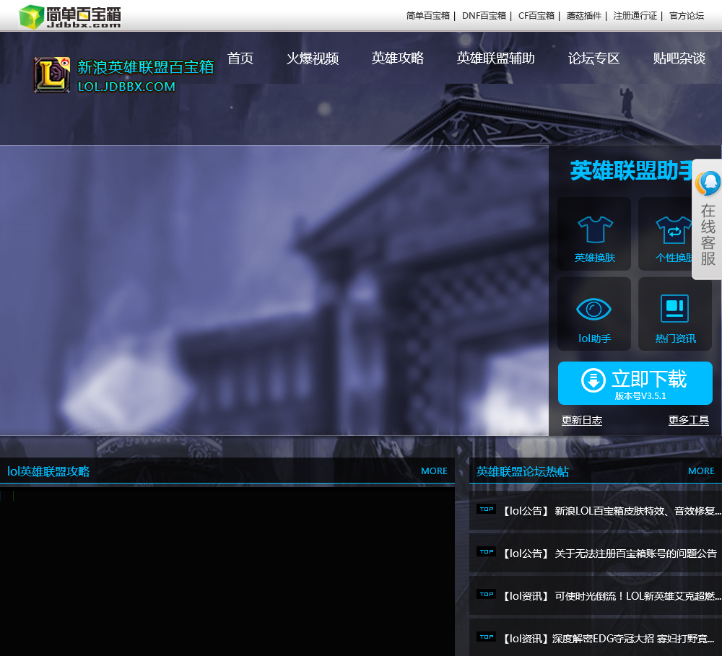Image resolution: width=722 pixels, height=656 pixels.
Task: Open the 英雄攻略 navigation item
Action: click(x=398, y=58)
